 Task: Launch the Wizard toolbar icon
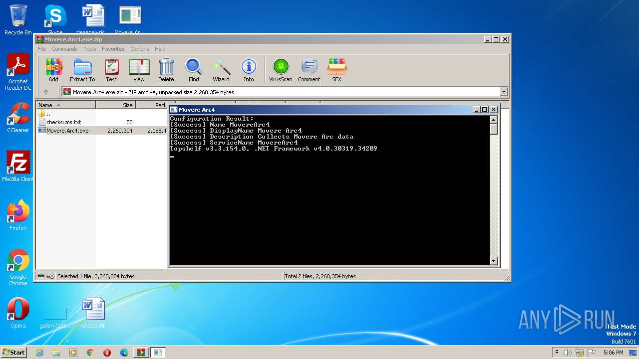221,70
